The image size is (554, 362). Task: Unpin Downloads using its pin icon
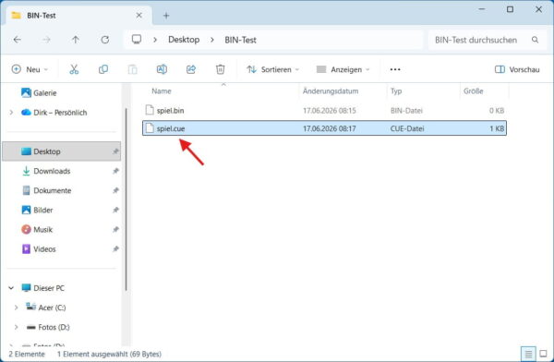pos(115,171)
